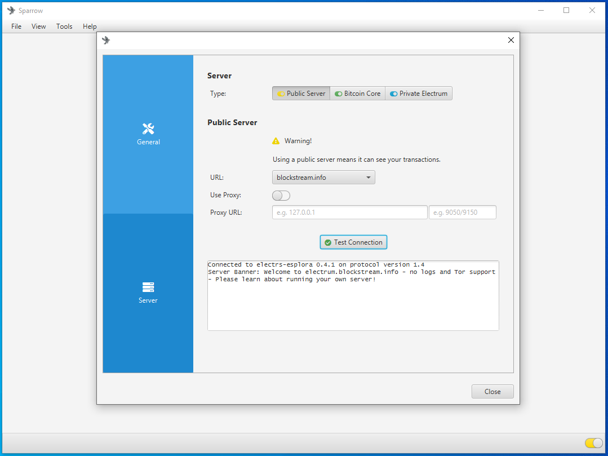Open the View menu

point(39,26)
